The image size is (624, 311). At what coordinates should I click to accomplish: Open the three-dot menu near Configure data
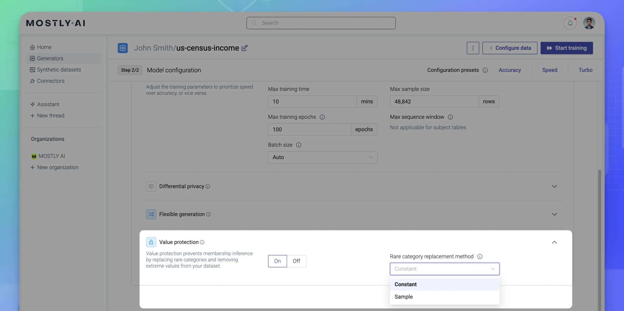473,48
